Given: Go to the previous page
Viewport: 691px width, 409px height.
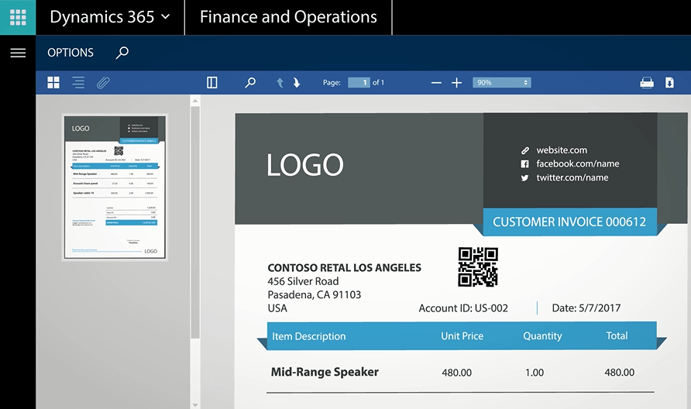Looking at the screenshot, I should coord(280,83).
